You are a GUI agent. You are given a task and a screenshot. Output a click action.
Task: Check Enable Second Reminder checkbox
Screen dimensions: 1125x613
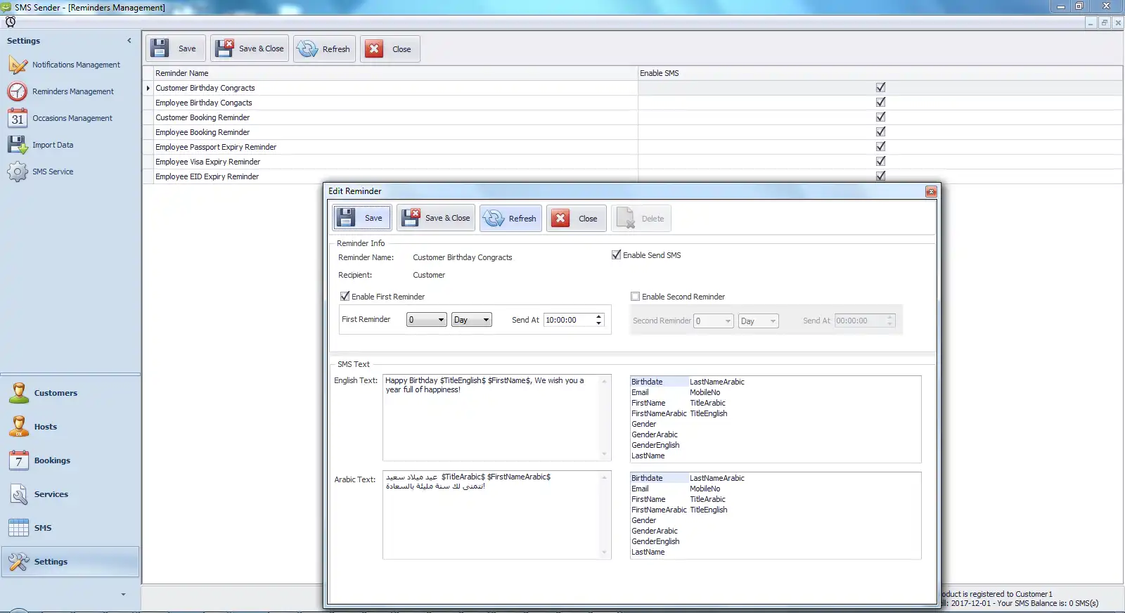[635, 297]
